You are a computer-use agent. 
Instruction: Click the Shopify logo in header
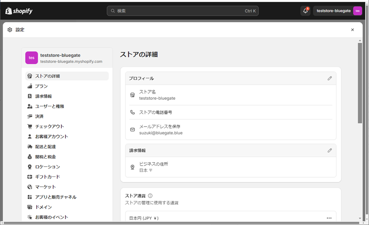19,11
